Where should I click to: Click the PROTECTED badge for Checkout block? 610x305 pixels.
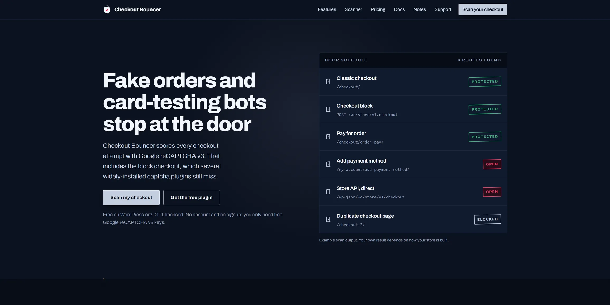tap(485, 109)
